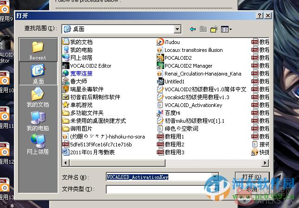Select 教程用1 PNG file

(x=171, y=136)
